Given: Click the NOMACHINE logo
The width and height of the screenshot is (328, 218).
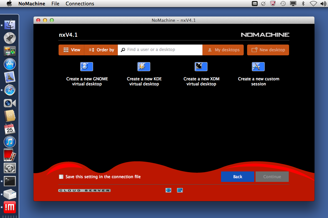Looking at the screenshot, I should pos(265,35).
